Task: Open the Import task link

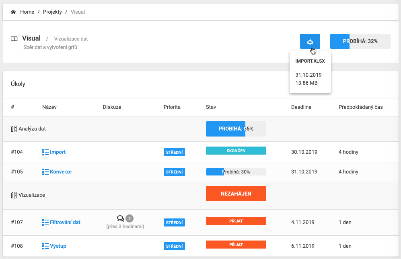Action: (58, 152)
